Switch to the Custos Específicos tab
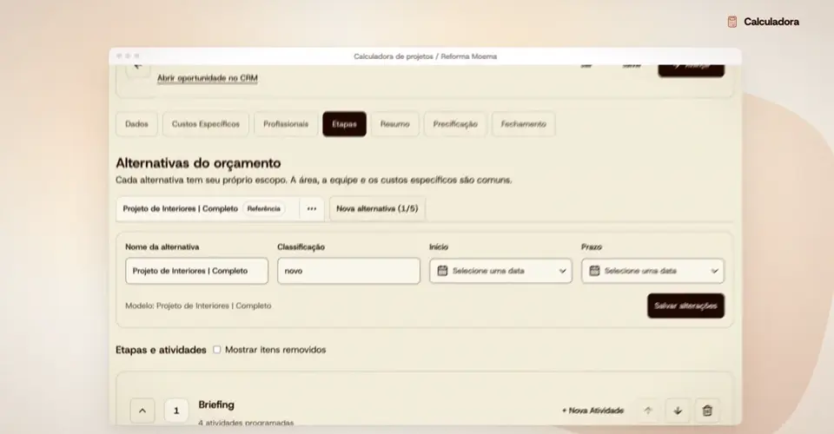Viewport: 834px width, 434px height. 206,124
